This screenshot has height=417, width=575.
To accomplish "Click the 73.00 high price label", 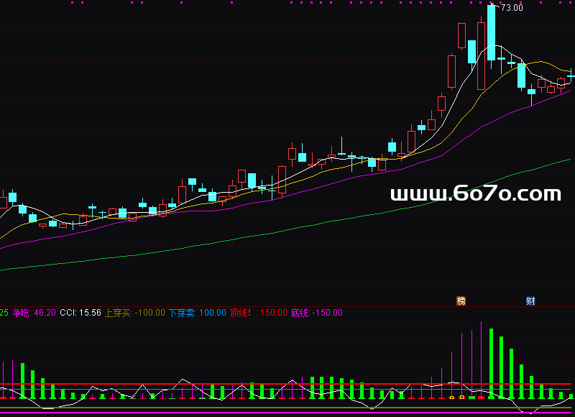I will pyautogui.click(x=512, y=8).
